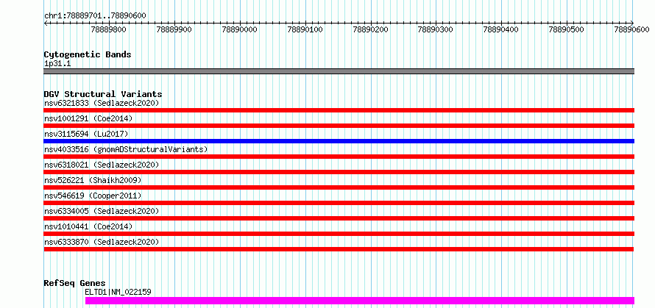Select the red bar for nsv6318021
Viewport: 655px width, 308px height.
[x=339, y=172]
